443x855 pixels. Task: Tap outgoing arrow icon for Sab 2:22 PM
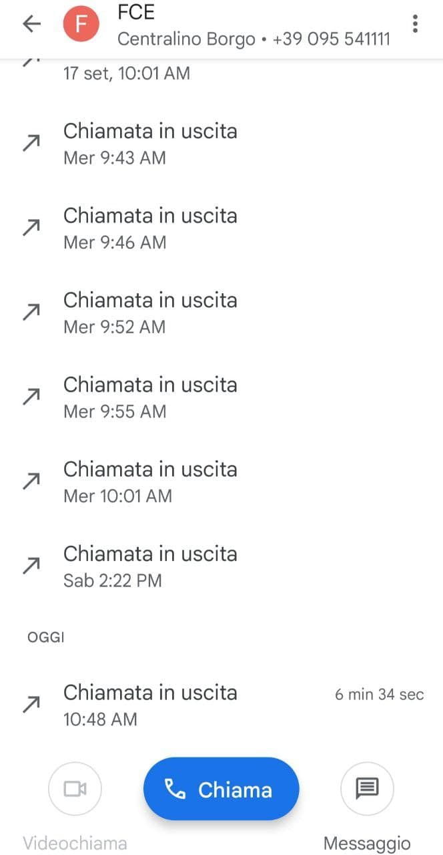[x=31, y=566]
